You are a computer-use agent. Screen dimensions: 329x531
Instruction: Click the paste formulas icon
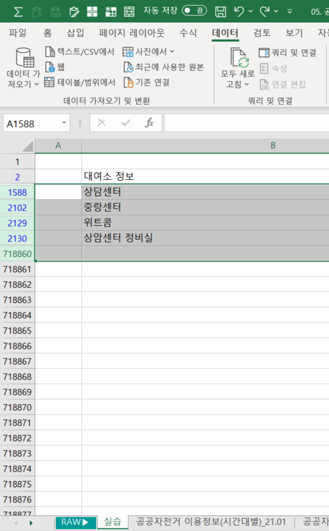37,12
